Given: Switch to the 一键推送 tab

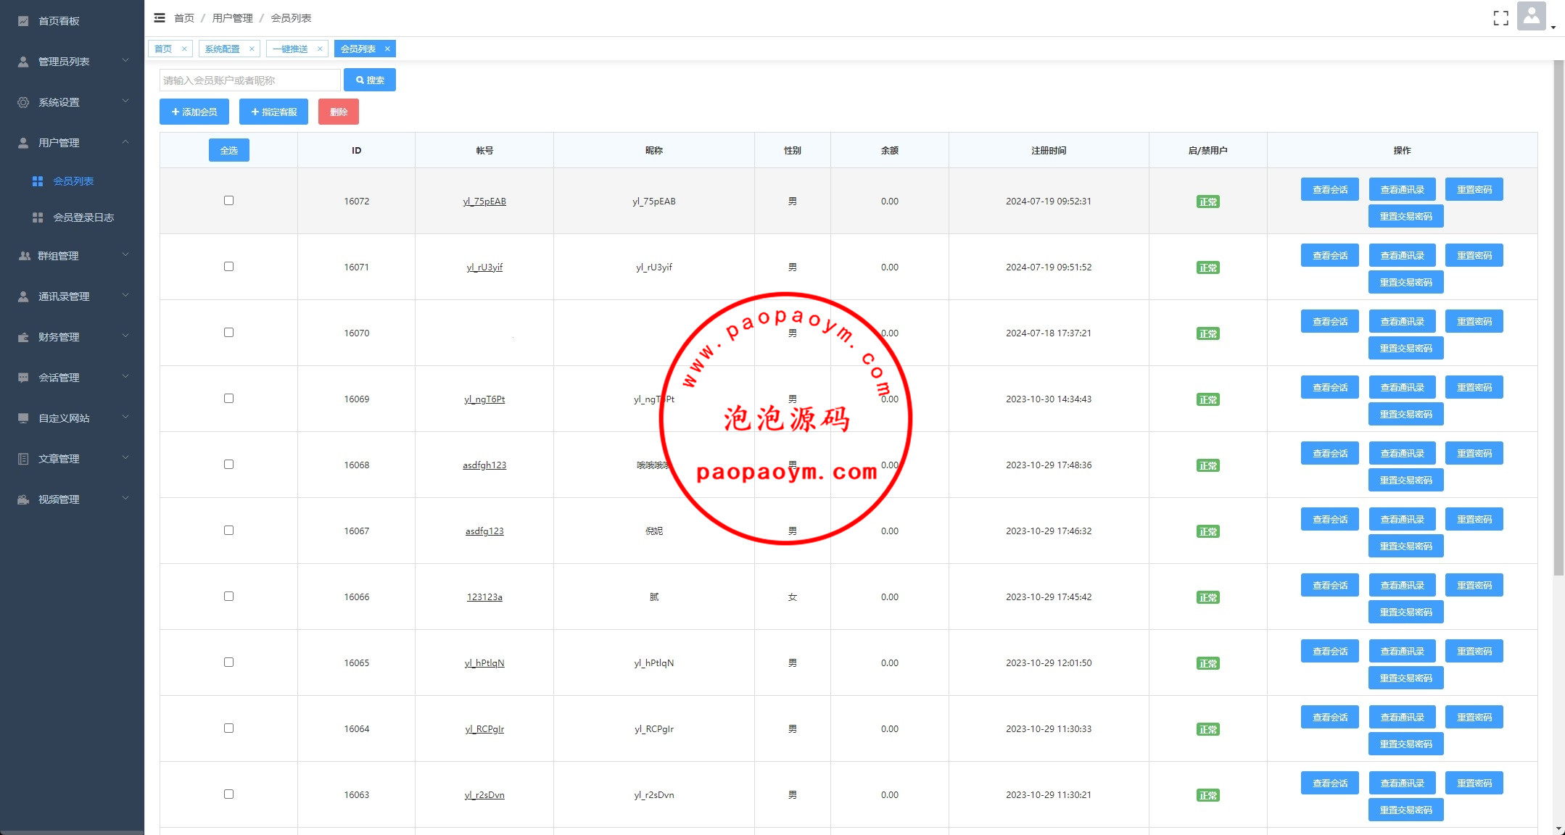Looking at the screenshot, I should pyautogui.click(x=290, y=49).
